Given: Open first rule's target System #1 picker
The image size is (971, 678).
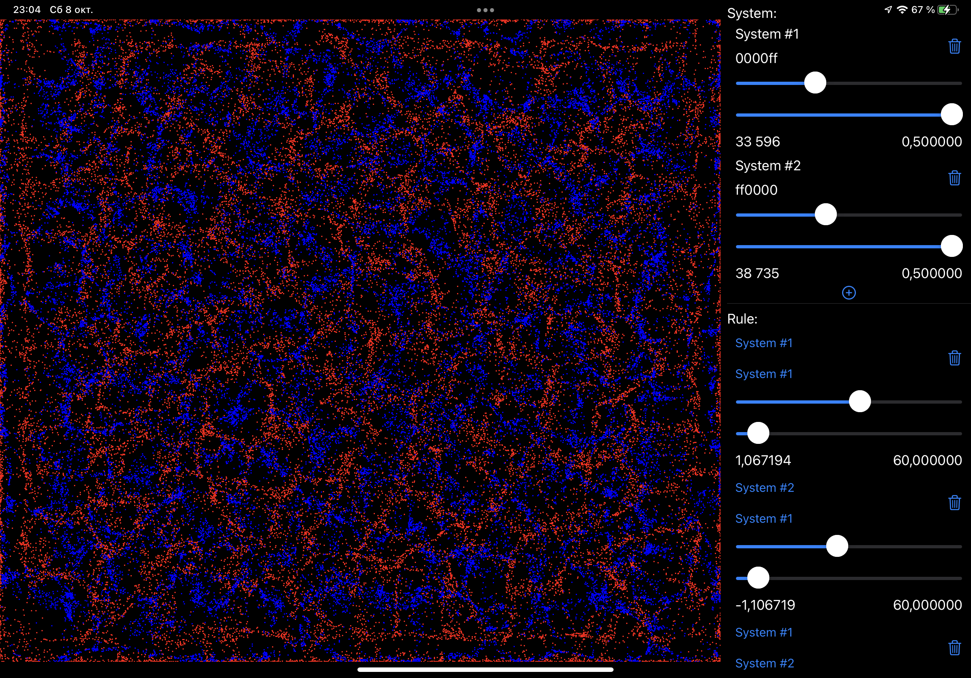Looking at the screenshot, I should pos(764,374).
